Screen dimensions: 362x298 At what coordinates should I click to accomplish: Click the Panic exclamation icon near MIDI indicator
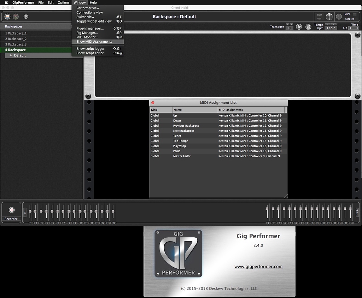click(x=339, y=16)
